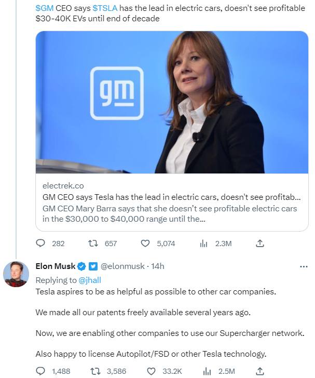Screen dimensions: 315x378
Task: Like the tweet with 5,074 likes
Action: tap(146, 243)
